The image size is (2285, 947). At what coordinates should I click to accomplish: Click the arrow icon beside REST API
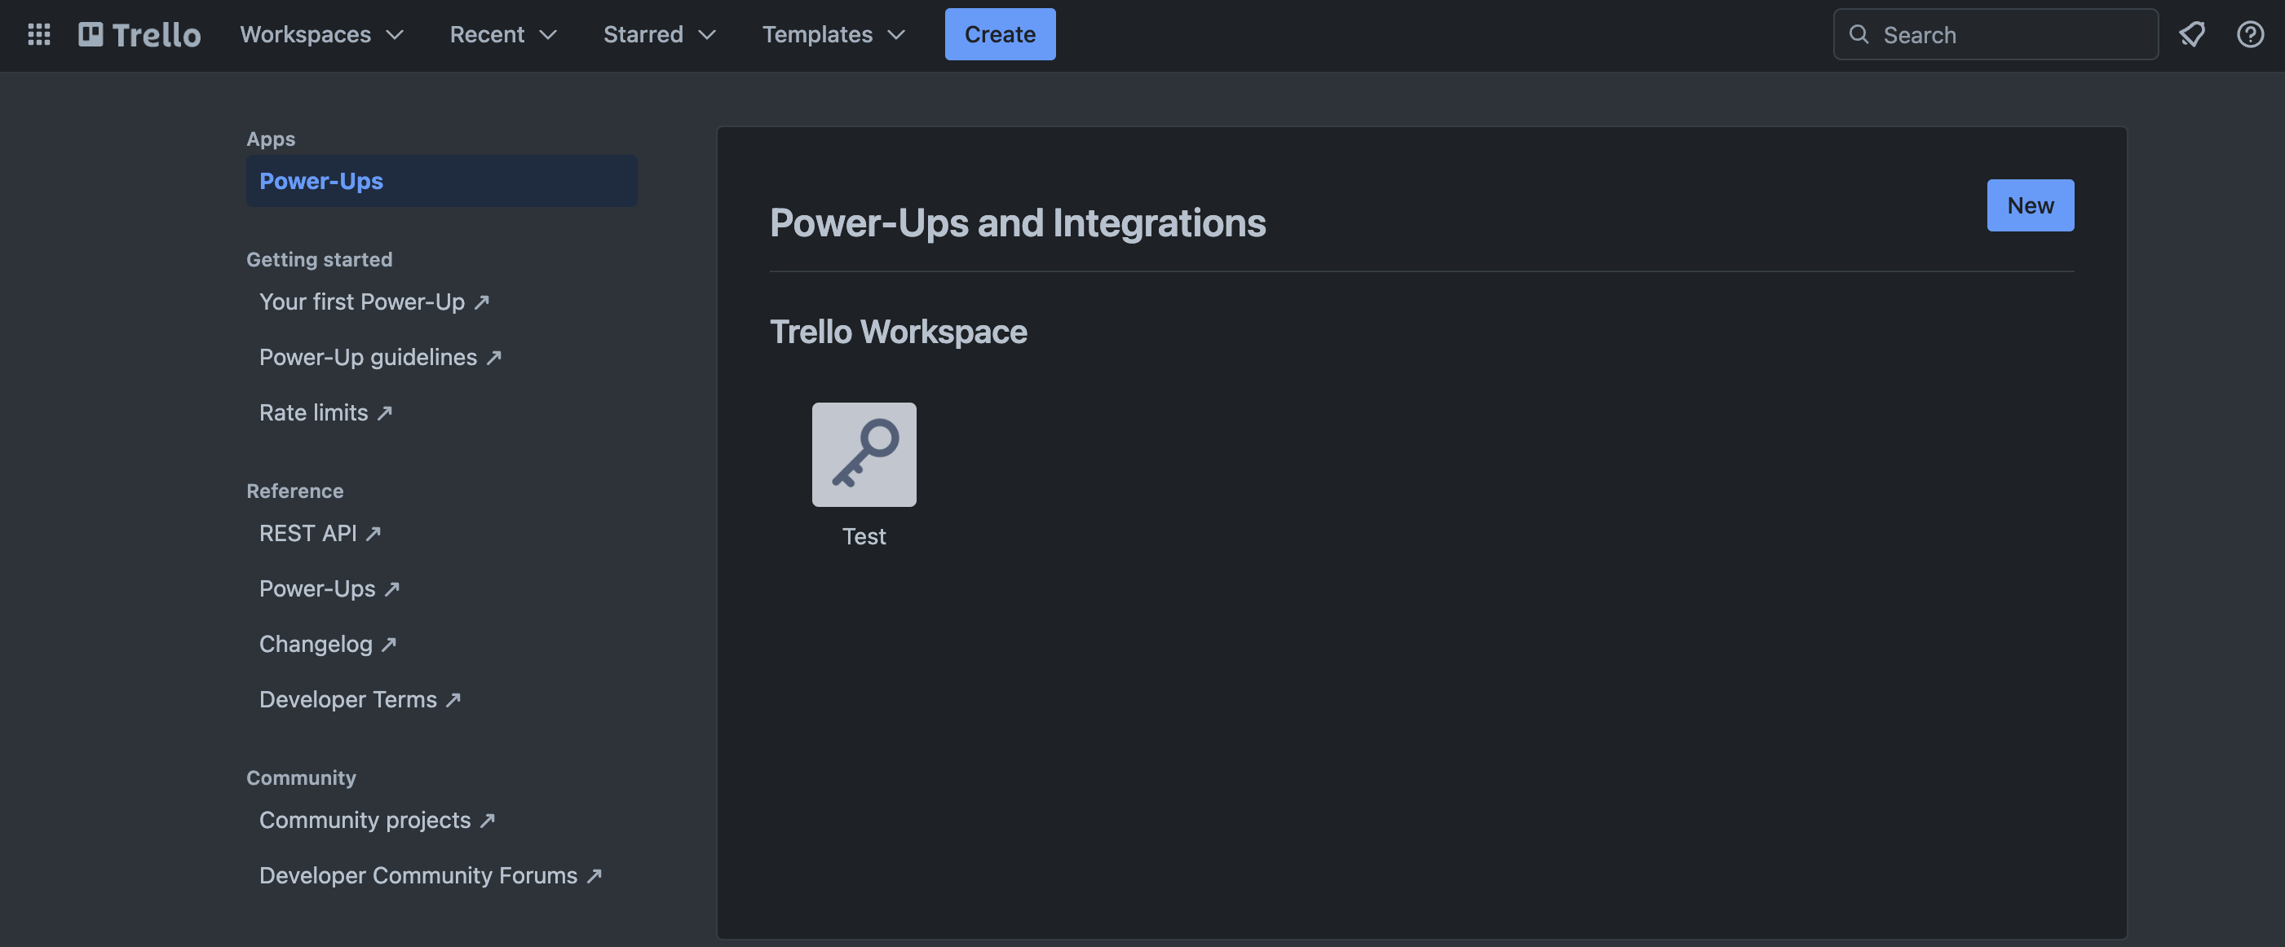point(373,534)
